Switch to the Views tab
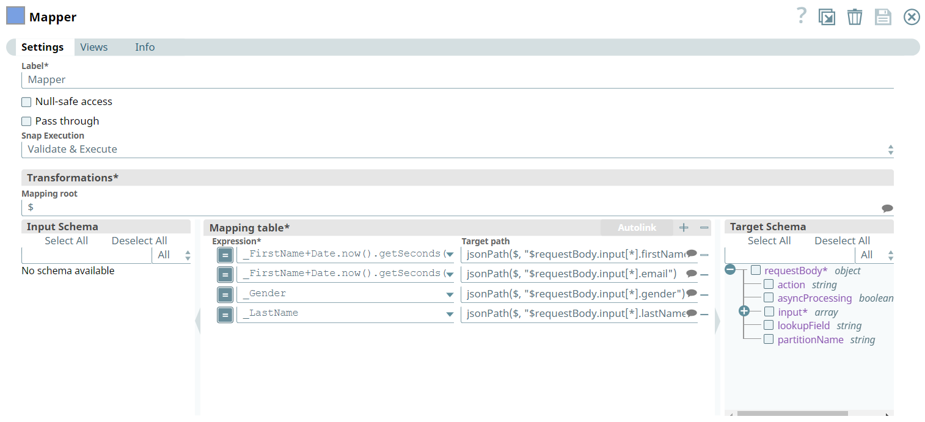 point(94,47)
